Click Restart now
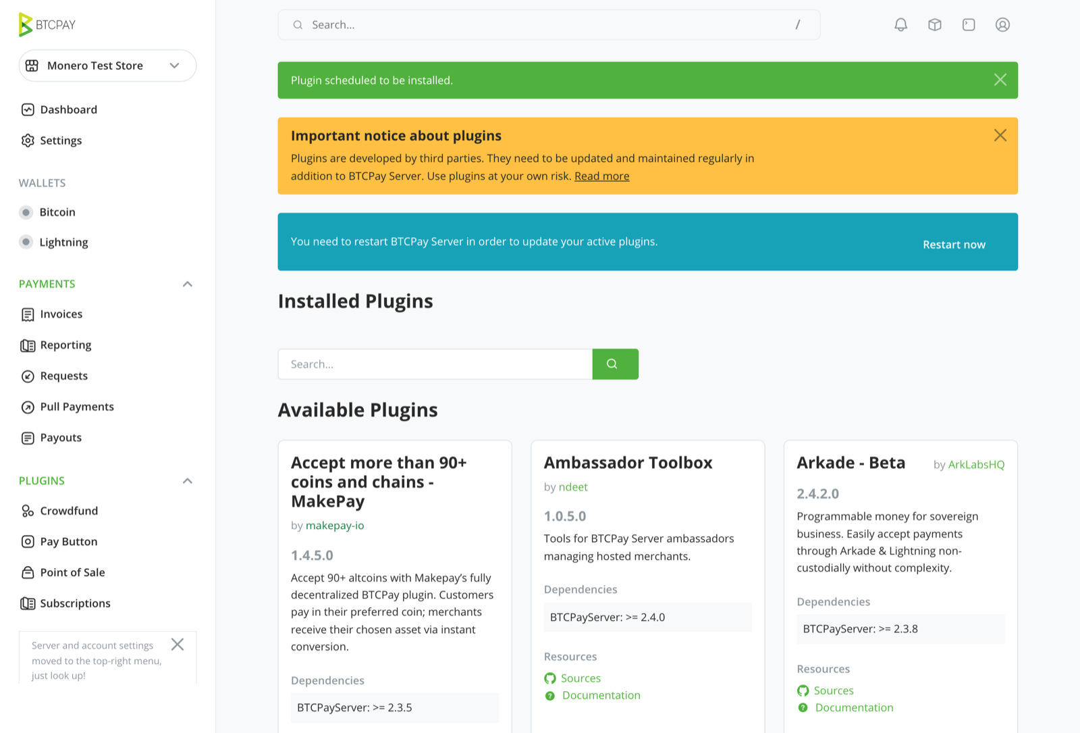 pyautogui.click(x=954, y=245)
